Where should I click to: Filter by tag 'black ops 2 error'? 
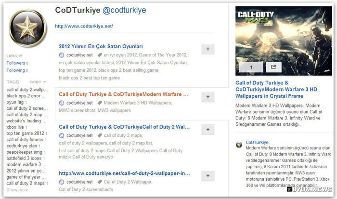coord(26,96)
